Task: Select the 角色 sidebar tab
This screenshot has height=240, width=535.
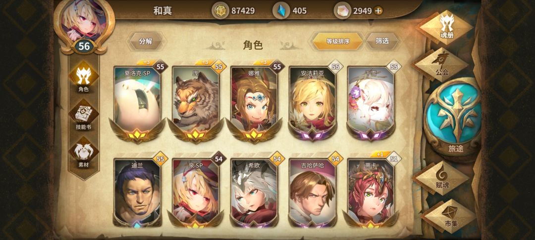Action: [83, 78]
